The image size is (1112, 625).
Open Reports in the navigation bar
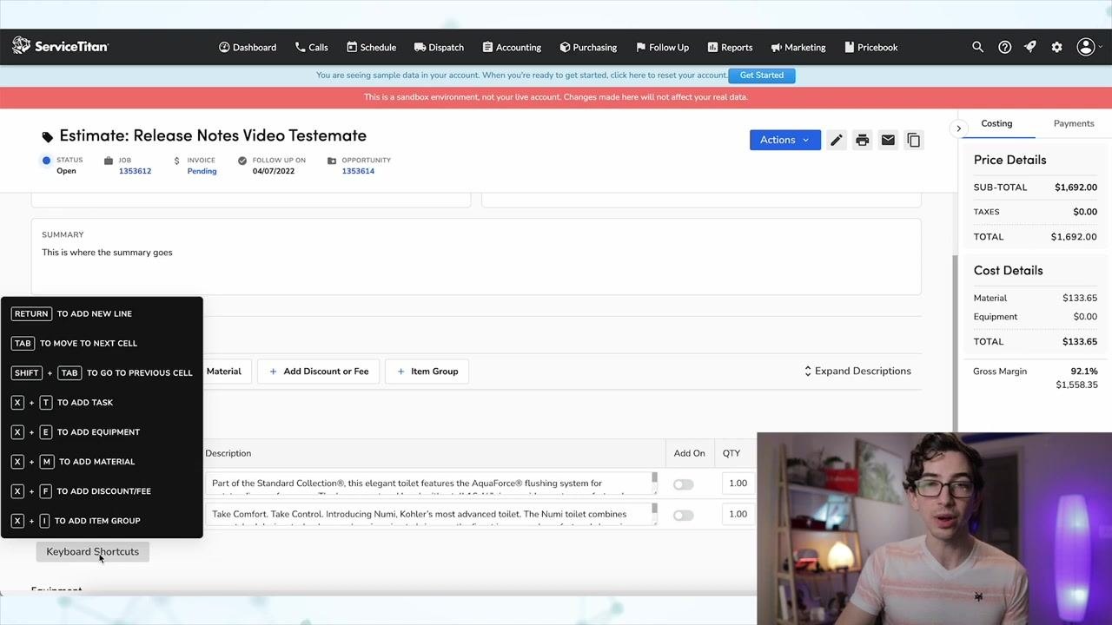tap(730, 47)
